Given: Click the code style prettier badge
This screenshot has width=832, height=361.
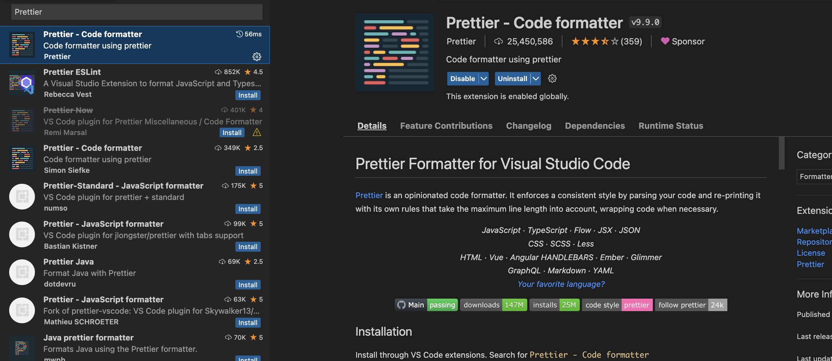Looking at the screenshot, I should (x=617, y=305).
